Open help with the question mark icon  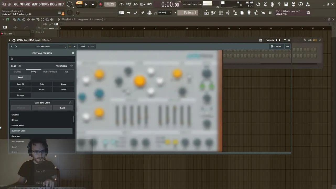(x=279, y=4)
